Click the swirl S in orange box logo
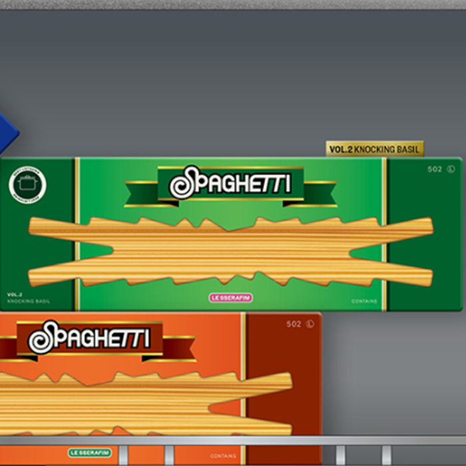Viewport: 466px width, 466px height. pyautogui.click(x=41, y=340)
